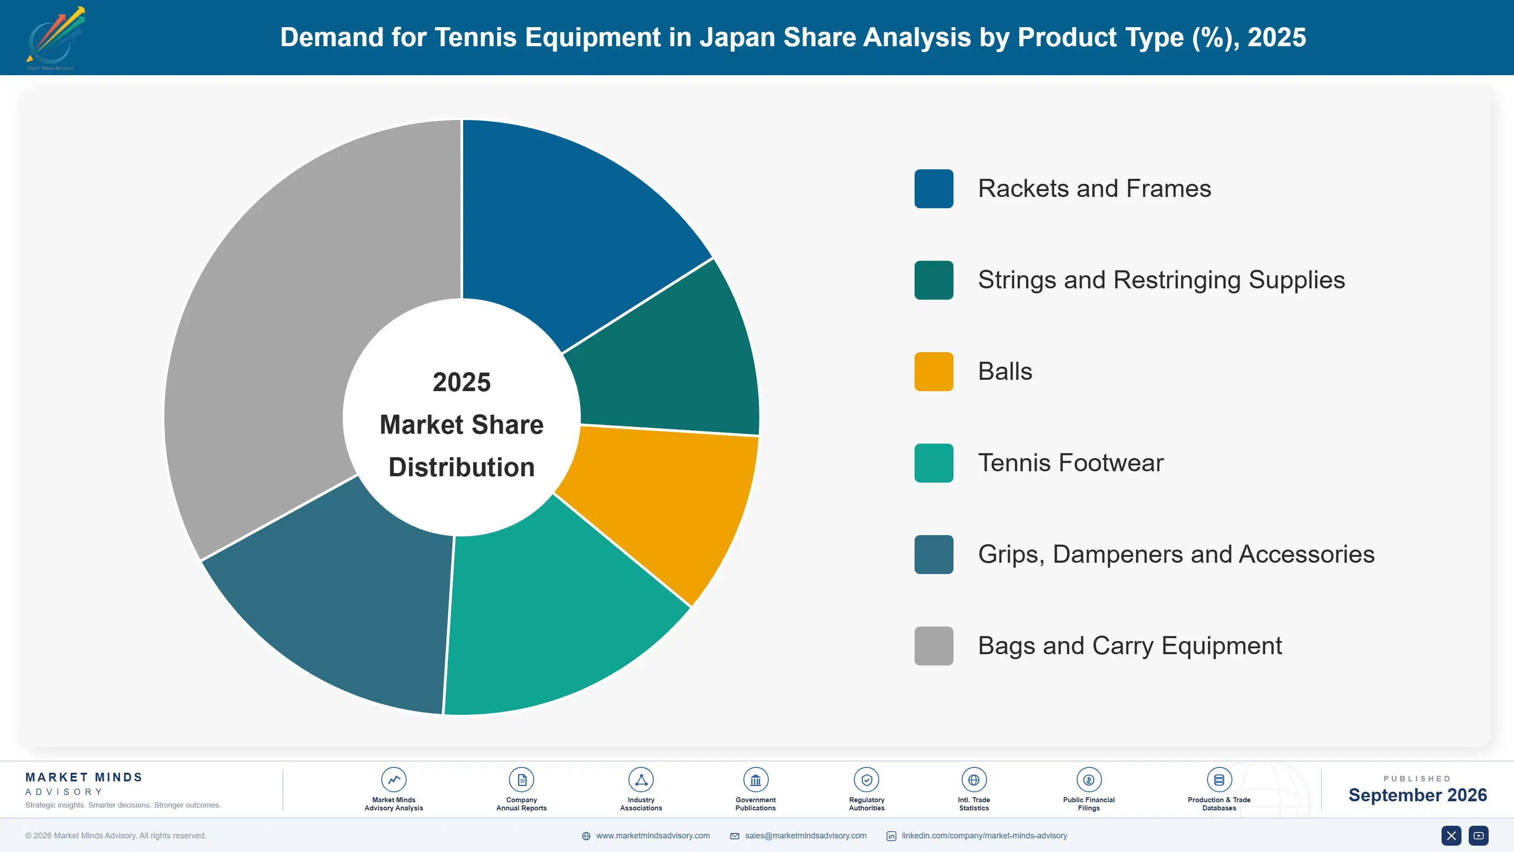Screen dimensions: 1514x852
Task: Click the sales@marketmindsadvisory.com email link
Action: [806, 836]
